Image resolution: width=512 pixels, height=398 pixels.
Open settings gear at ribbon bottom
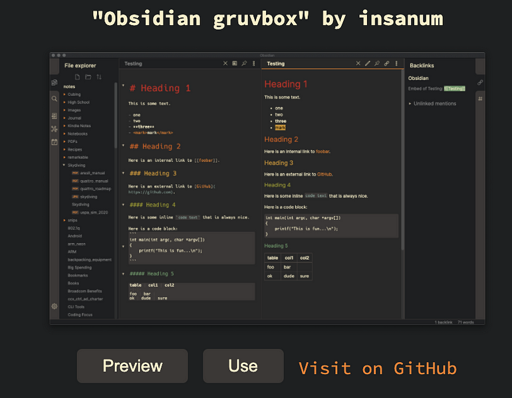tap(55, 306)
